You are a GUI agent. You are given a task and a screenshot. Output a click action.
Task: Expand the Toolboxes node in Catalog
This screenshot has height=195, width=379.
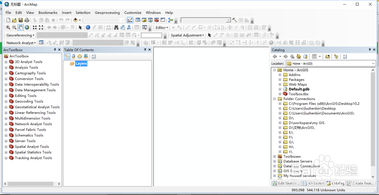(x=274, y=156)
